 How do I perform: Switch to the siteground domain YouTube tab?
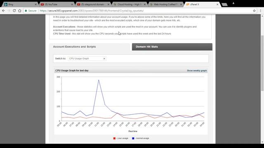[x=93, y=5]
